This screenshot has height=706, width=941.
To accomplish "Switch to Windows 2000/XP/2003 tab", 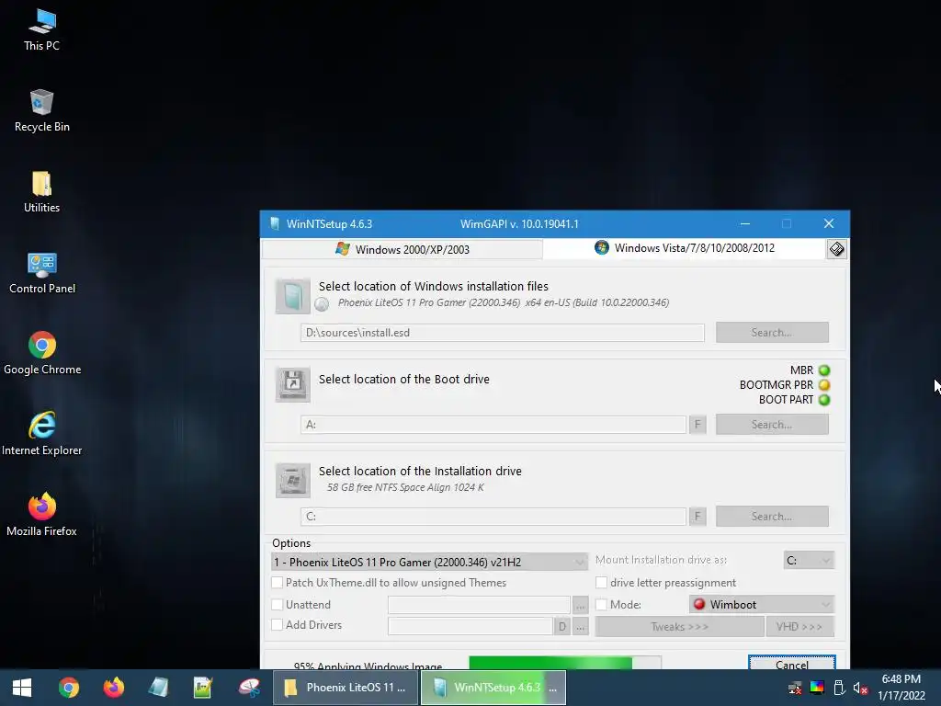I will point(402,249).
